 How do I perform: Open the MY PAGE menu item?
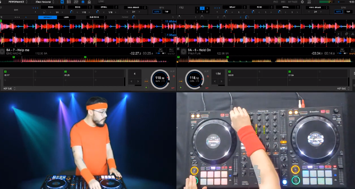pyautogui.click(x=293, y=2)
